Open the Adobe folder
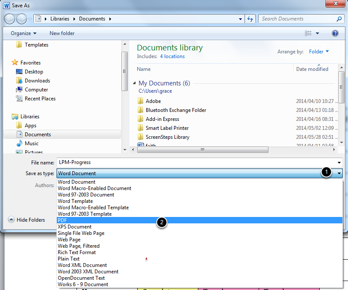 tap(153, 101)
